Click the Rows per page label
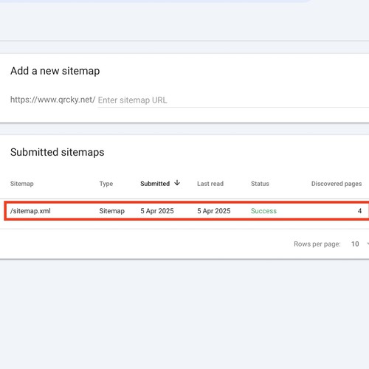Viewport: 369px width, 369px height. [317, 244]
